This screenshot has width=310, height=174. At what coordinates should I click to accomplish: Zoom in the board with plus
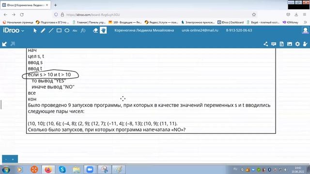[x=13, y=159]
